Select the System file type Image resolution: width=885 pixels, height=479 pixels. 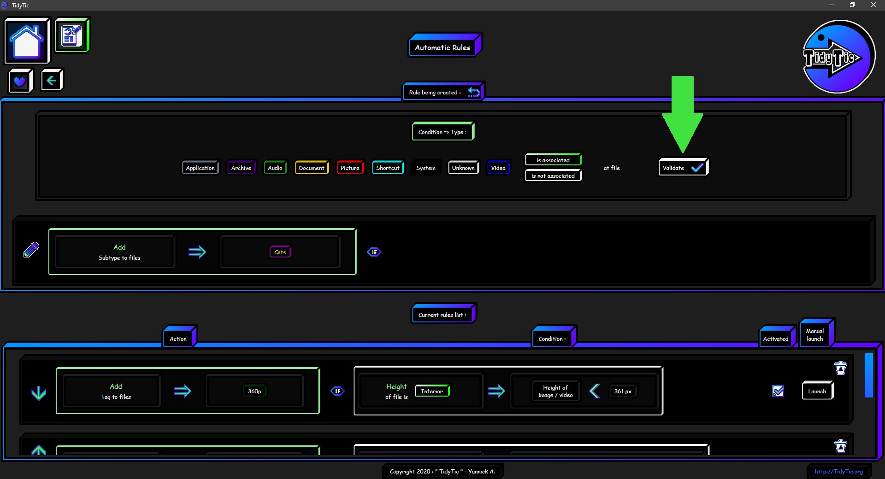(426, 168)
